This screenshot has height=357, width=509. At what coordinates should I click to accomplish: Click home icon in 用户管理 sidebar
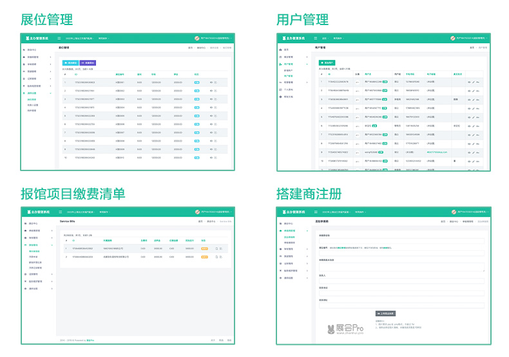point(280,50)
